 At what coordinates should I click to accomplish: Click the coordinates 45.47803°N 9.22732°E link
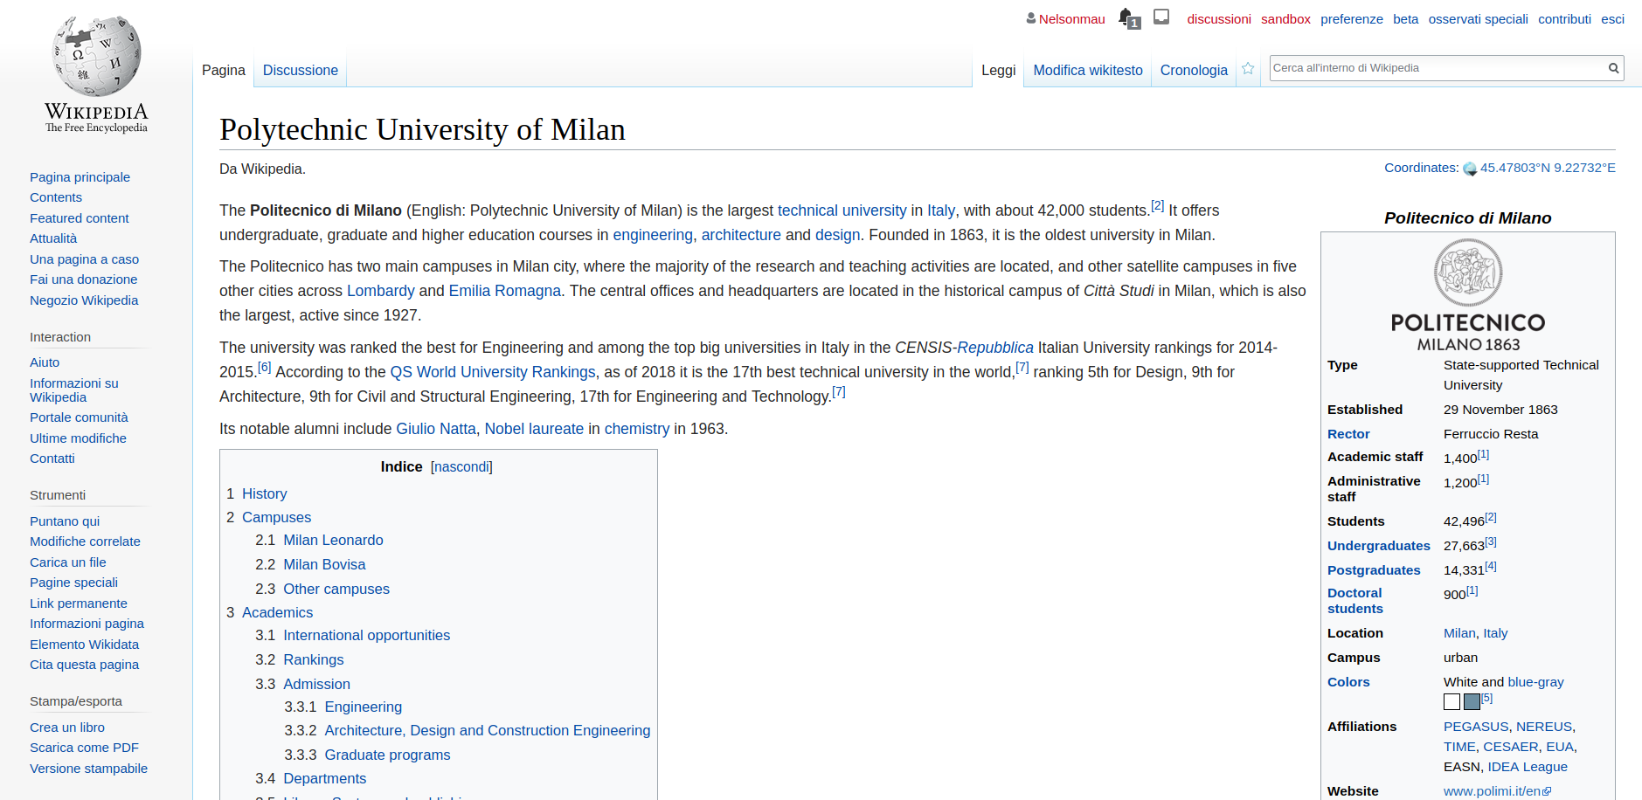[1548, 168]
